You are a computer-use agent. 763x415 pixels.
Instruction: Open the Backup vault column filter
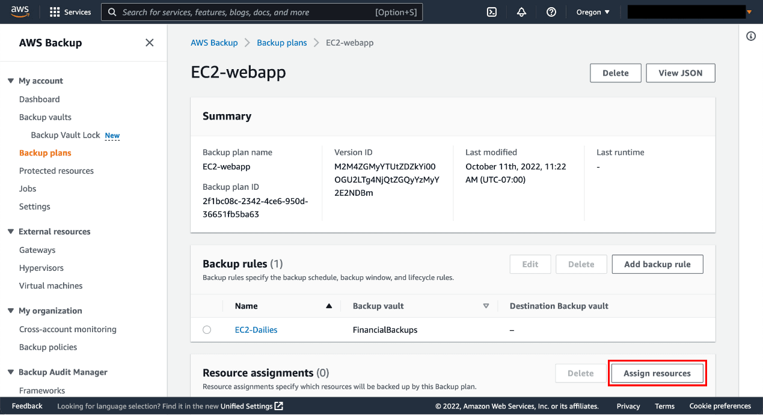486,306
